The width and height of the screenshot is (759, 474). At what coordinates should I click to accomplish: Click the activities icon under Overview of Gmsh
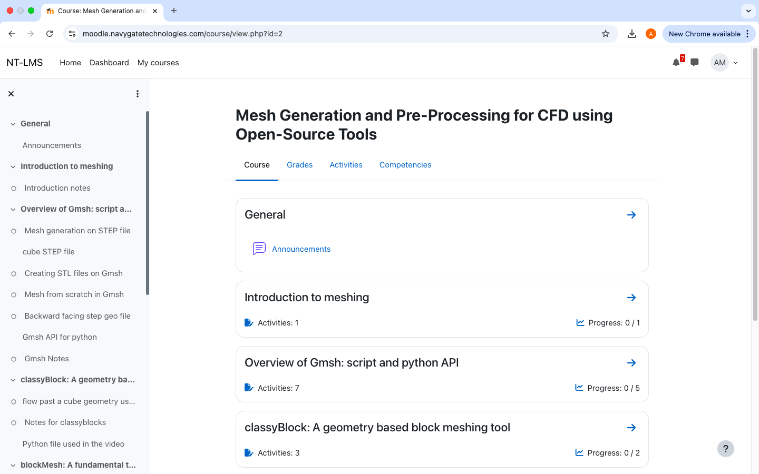248,387
